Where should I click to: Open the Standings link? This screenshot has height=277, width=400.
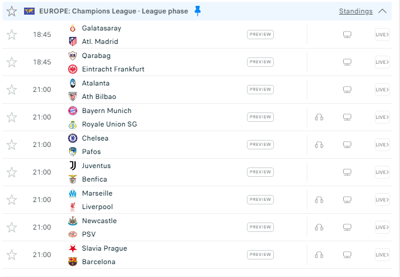(355, 11)
